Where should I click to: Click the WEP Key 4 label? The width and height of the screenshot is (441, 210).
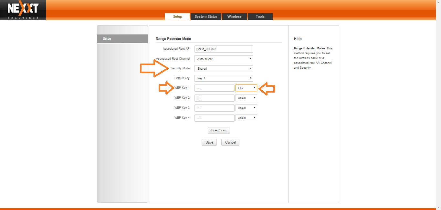point(182,118)
